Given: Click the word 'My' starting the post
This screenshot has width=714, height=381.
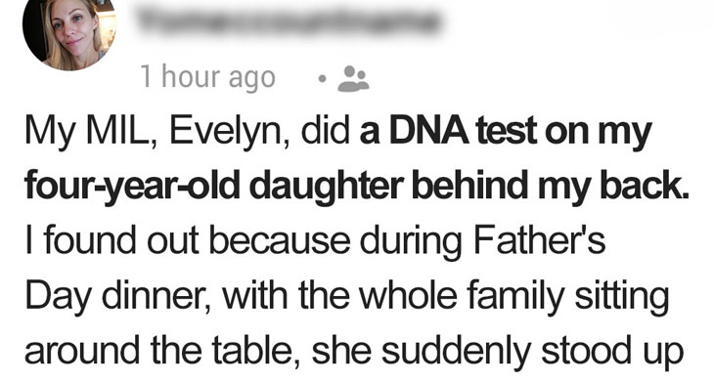Looking at the screenshot, I should pyautogui.click(x=49, y=132).
